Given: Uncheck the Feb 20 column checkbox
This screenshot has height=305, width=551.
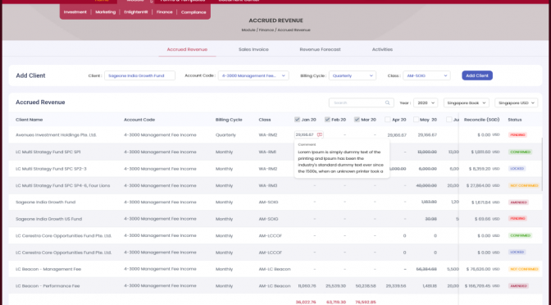Looking at the screenshot, I should pos(327,120).
